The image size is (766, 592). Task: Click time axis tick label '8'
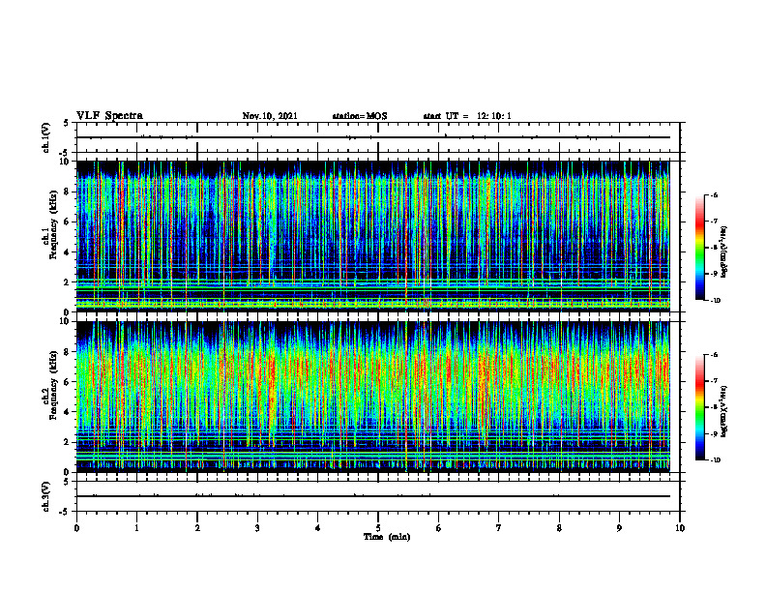point(559,528)
